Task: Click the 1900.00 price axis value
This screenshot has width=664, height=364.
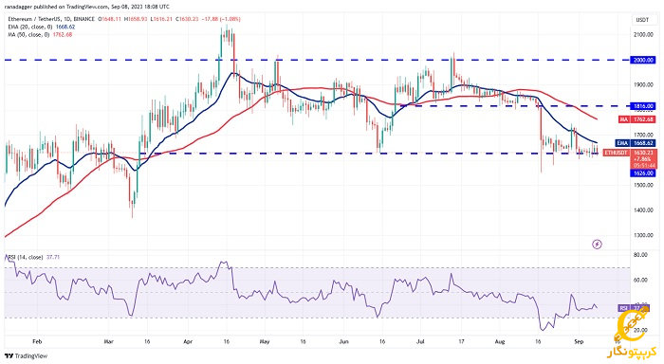Action: pyautogui.click(x=643, y=84)
